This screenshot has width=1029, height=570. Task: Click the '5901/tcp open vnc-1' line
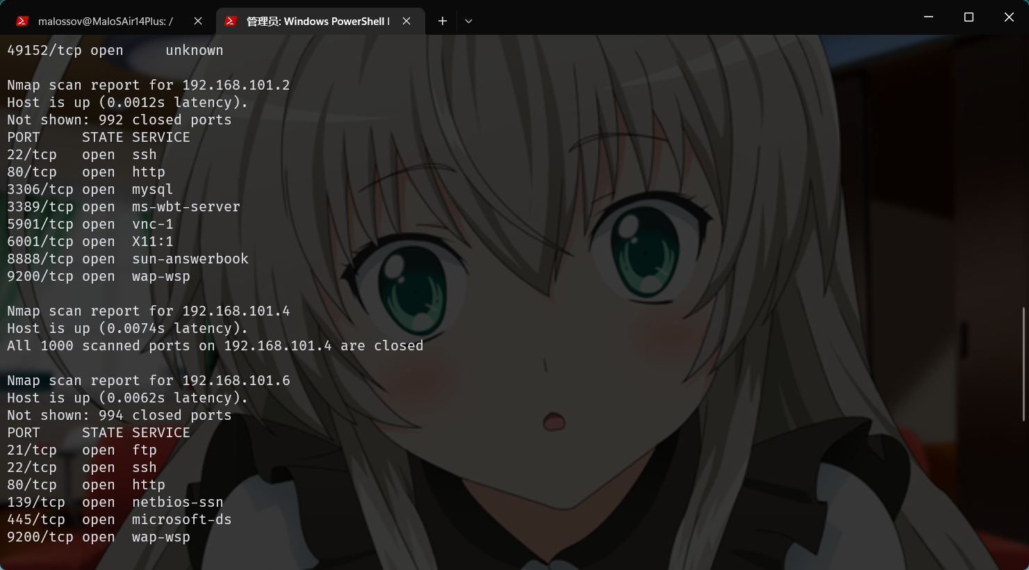pyautogui.click(x=90, y=224)
